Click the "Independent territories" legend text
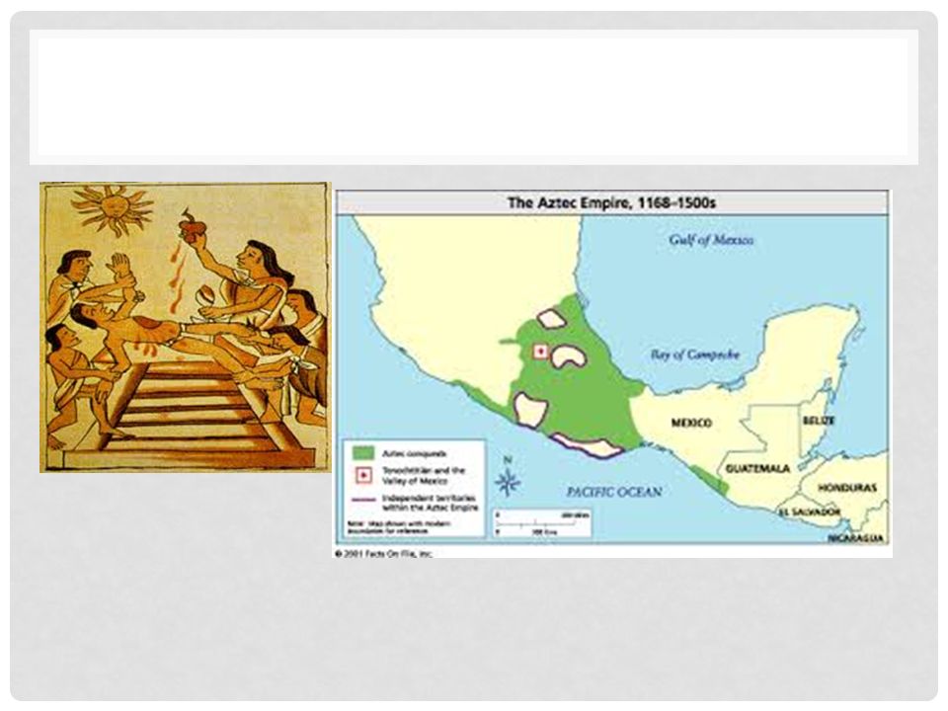Image resolution: width=948 pixels, height=711 pixels. click(430, 503)
